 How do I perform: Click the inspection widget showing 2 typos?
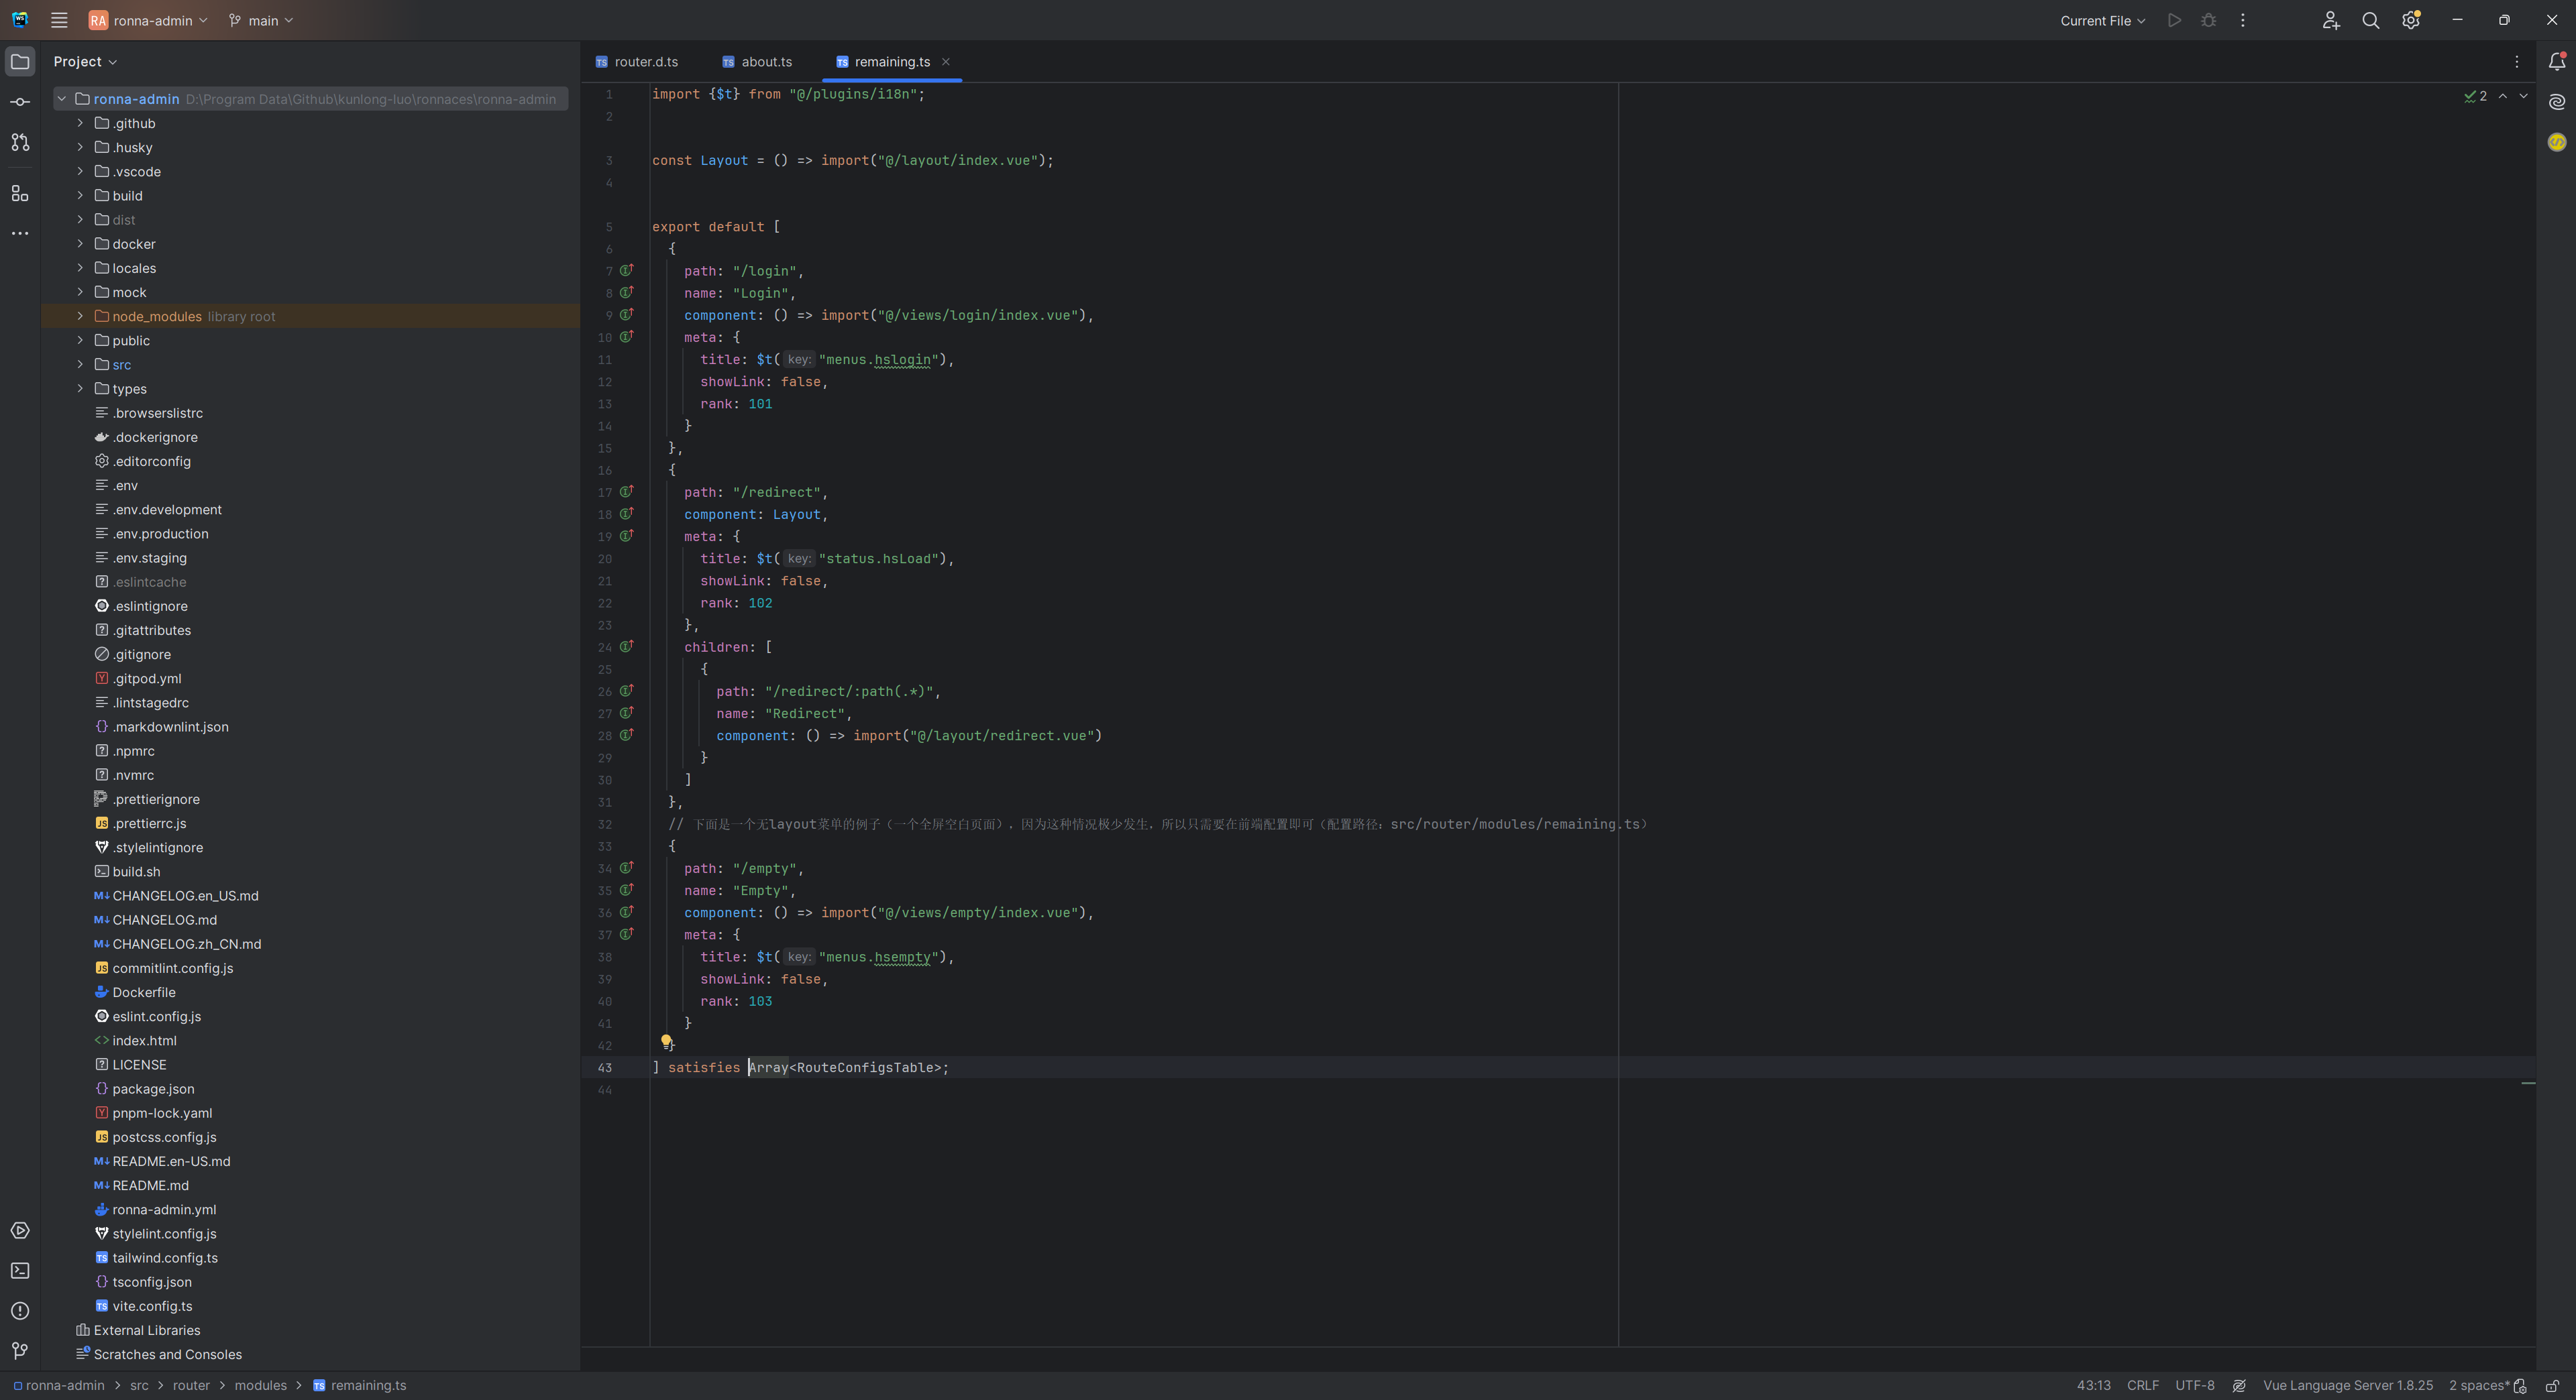[2475, 96]
